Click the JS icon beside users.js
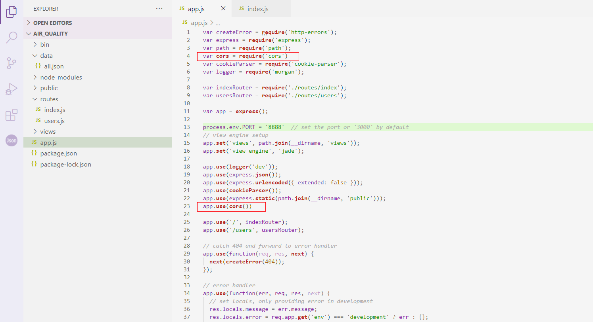593x322 pixels. tap(38, 121)
